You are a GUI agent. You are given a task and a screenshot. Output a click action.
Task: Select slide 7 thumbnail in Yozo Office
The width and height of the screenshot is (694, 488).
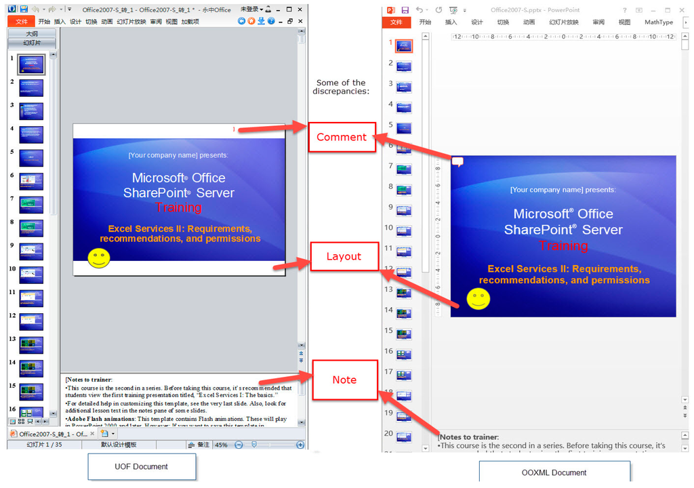(31, 205)
